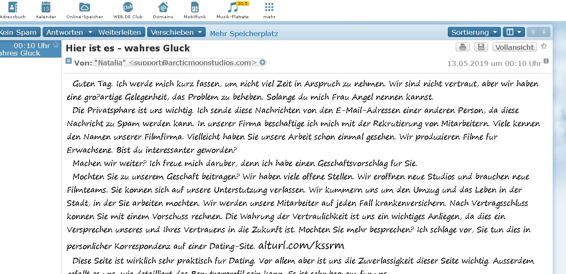The image size is (566, 274).
Task: Add sender Natalia with the plus icon
Action: pyautogui.click(x=262, y=62)
